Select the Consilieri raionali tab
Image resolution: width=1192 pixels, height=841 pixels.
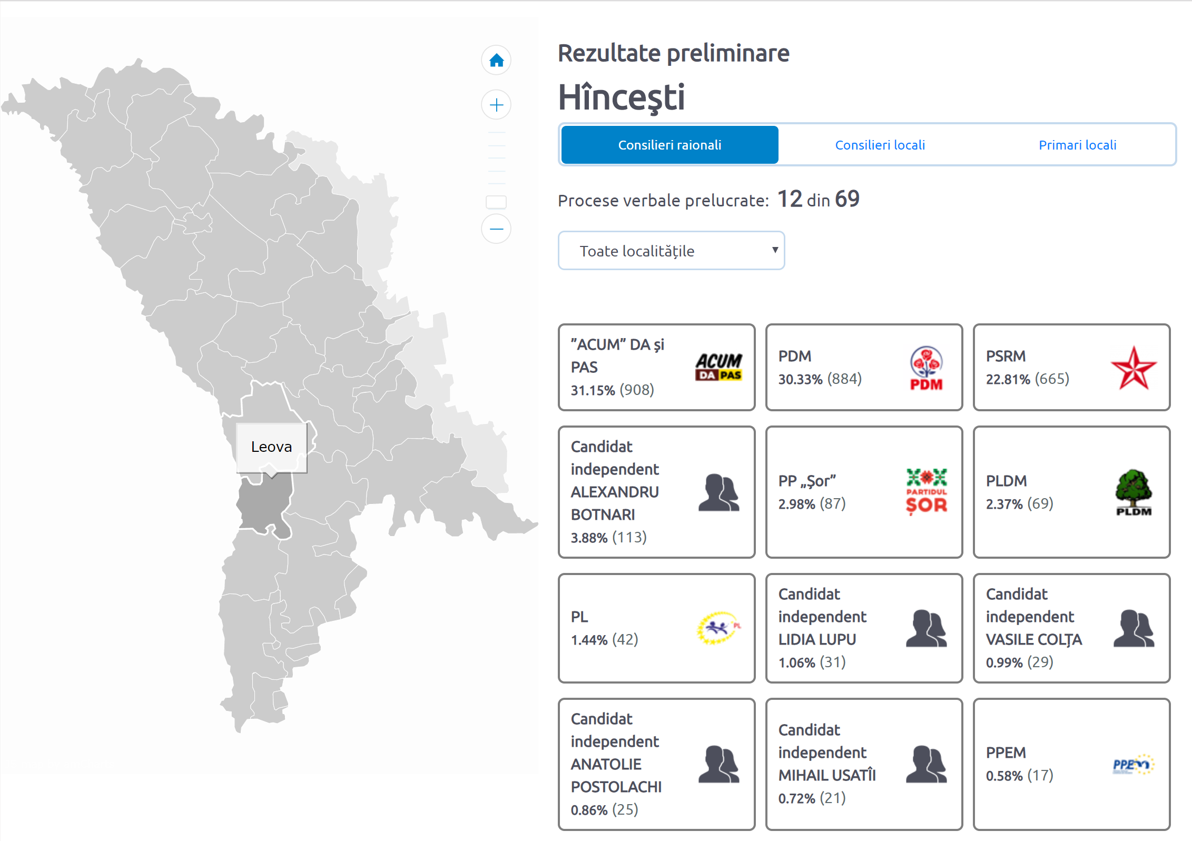[669, 145]
